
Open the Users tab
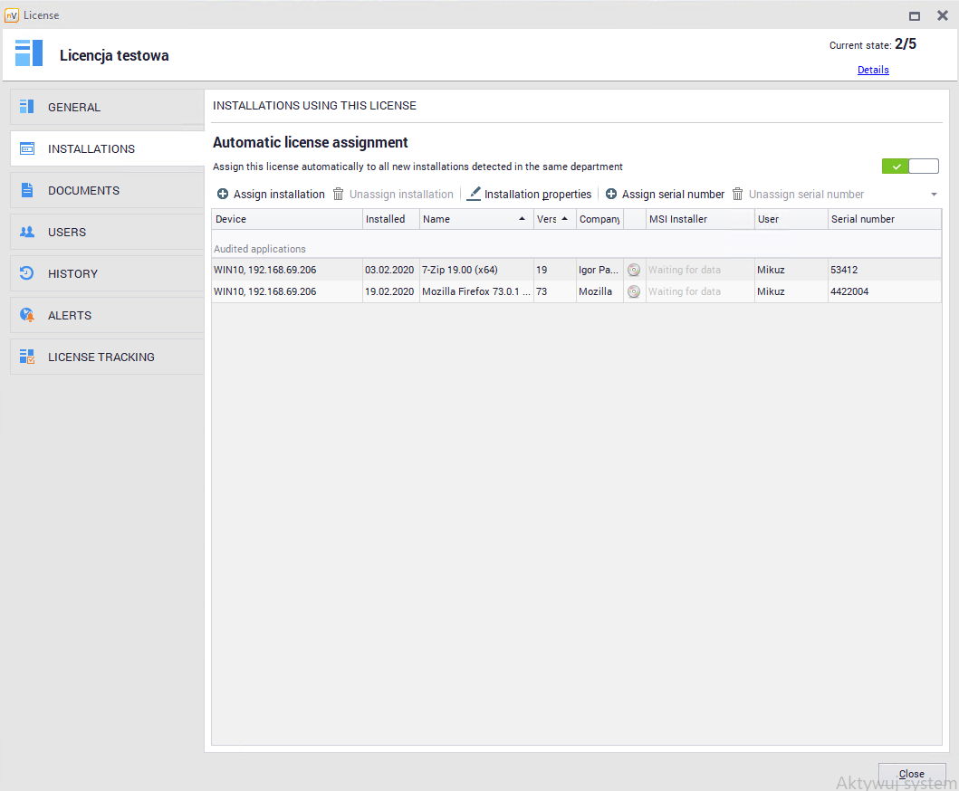point(67,232)
